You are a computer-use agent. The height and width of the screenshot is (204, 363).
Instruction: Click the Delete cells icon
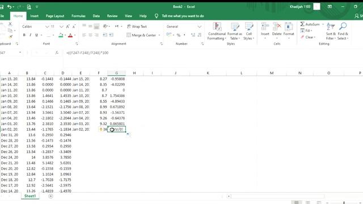[277, 27]
